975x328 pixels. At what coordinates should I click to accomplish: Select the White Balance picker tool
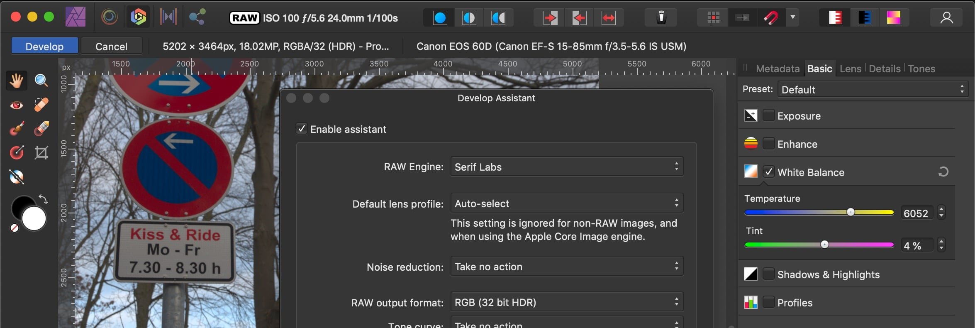(x=17, y=177)
